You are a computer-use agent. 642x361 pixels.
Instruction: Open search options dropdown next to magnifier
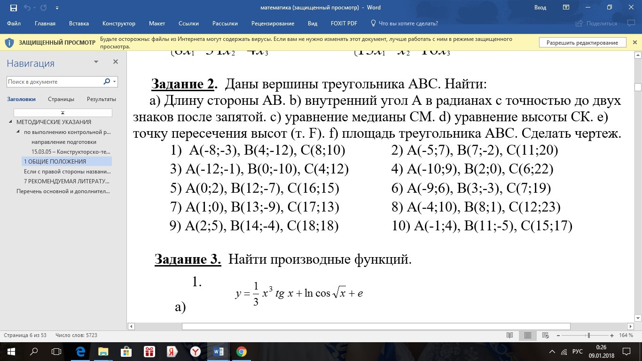[114, 81]
